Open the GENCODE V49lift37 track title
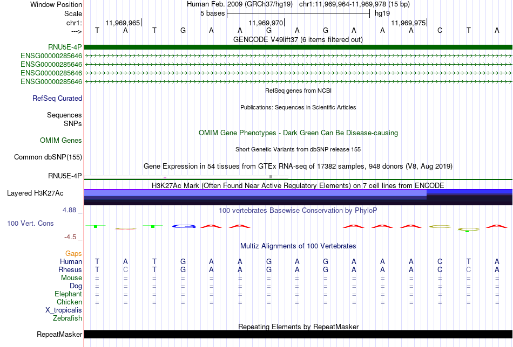 [298, 39]
